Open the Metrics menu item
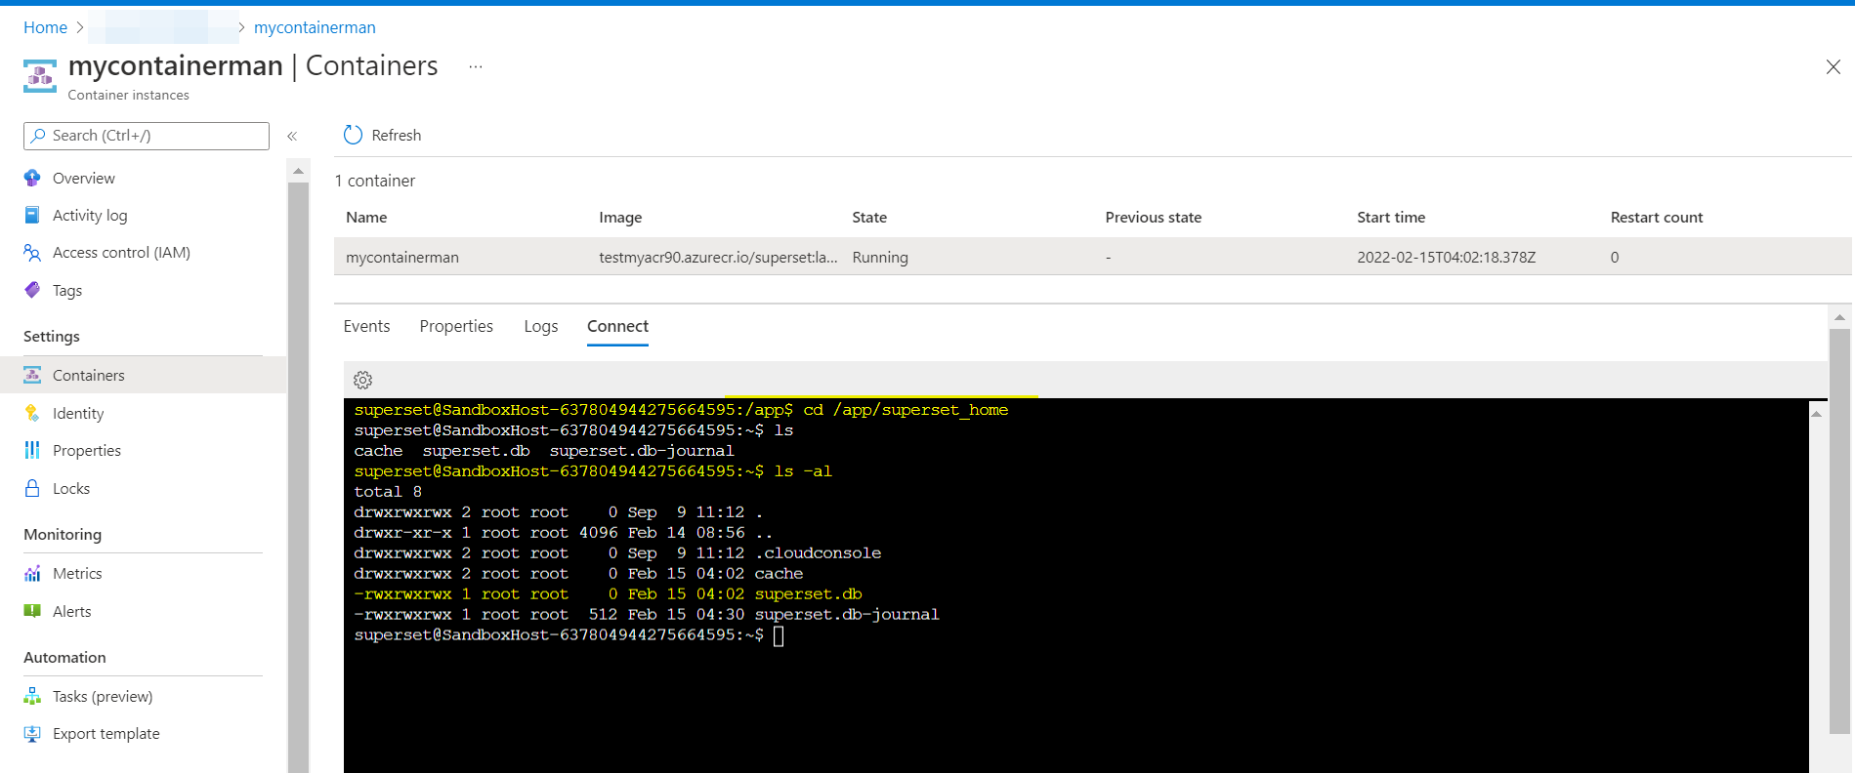Image resolution: width=1855 pixels, height=773 pixels. pyautogui.click(x=77, y=573)
